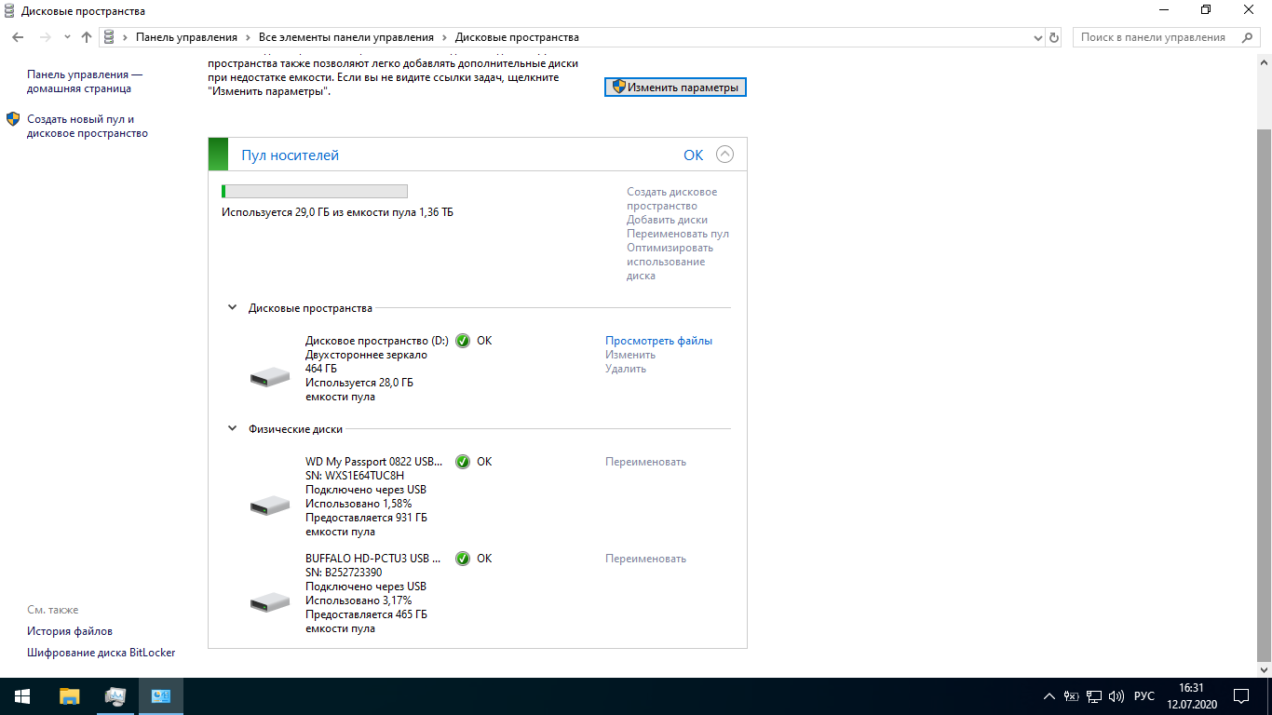Screen dimensions: 1272x715
Task: Click the volume icon in system tray
Action: (1116, 696)
